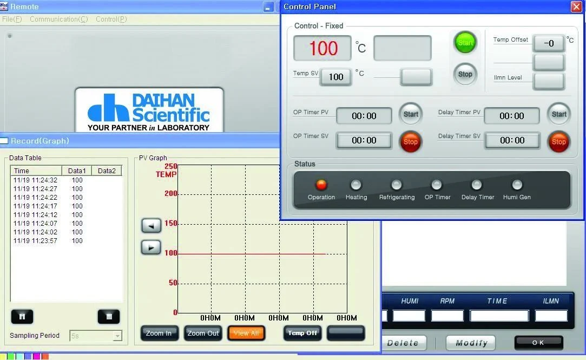The height and width of the screenshot is (360, 586).
Task: Click the empty display next to temperature PV
Action: (x=403, y=48)
